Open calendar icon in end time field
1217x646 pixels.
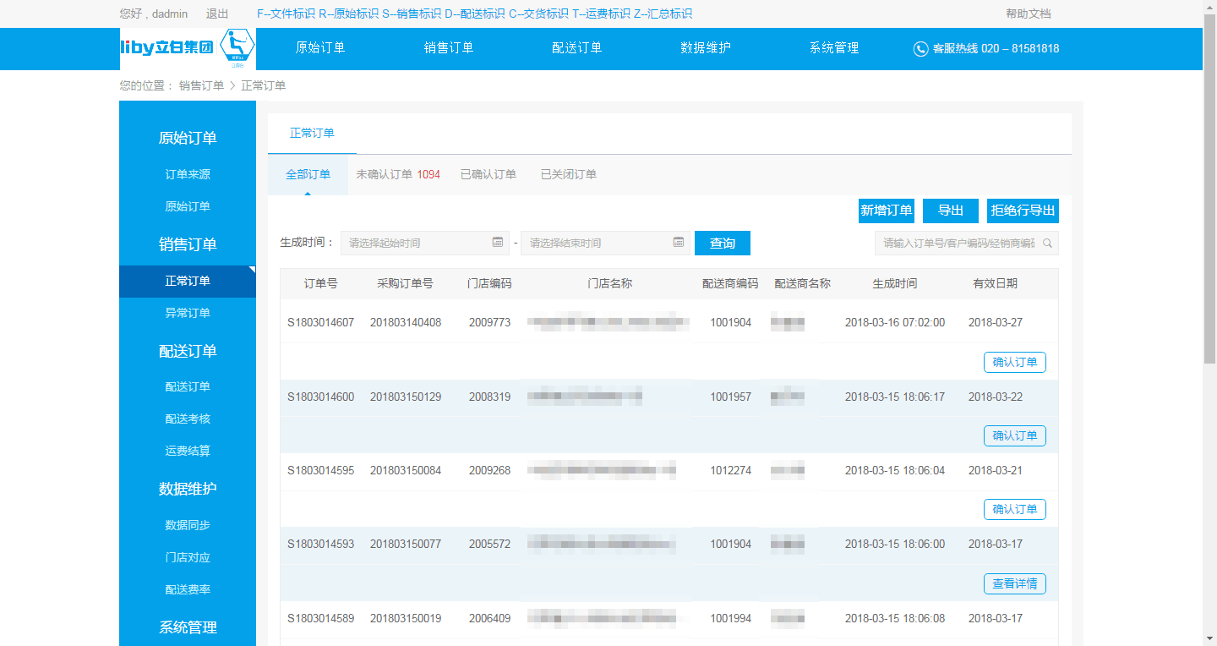tap(679, 243)
